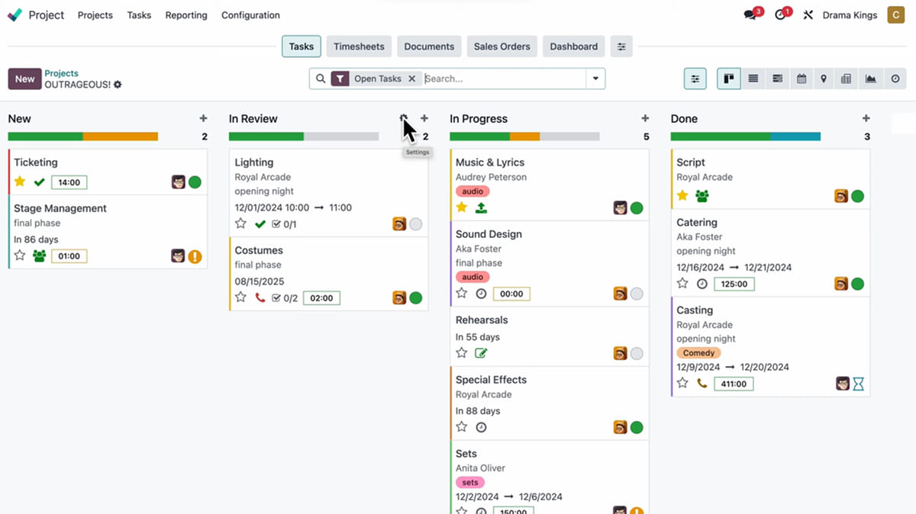Open the calendar view
This screenshot has width=916, height=514.
pyautogui.click(x=801, y=79)
